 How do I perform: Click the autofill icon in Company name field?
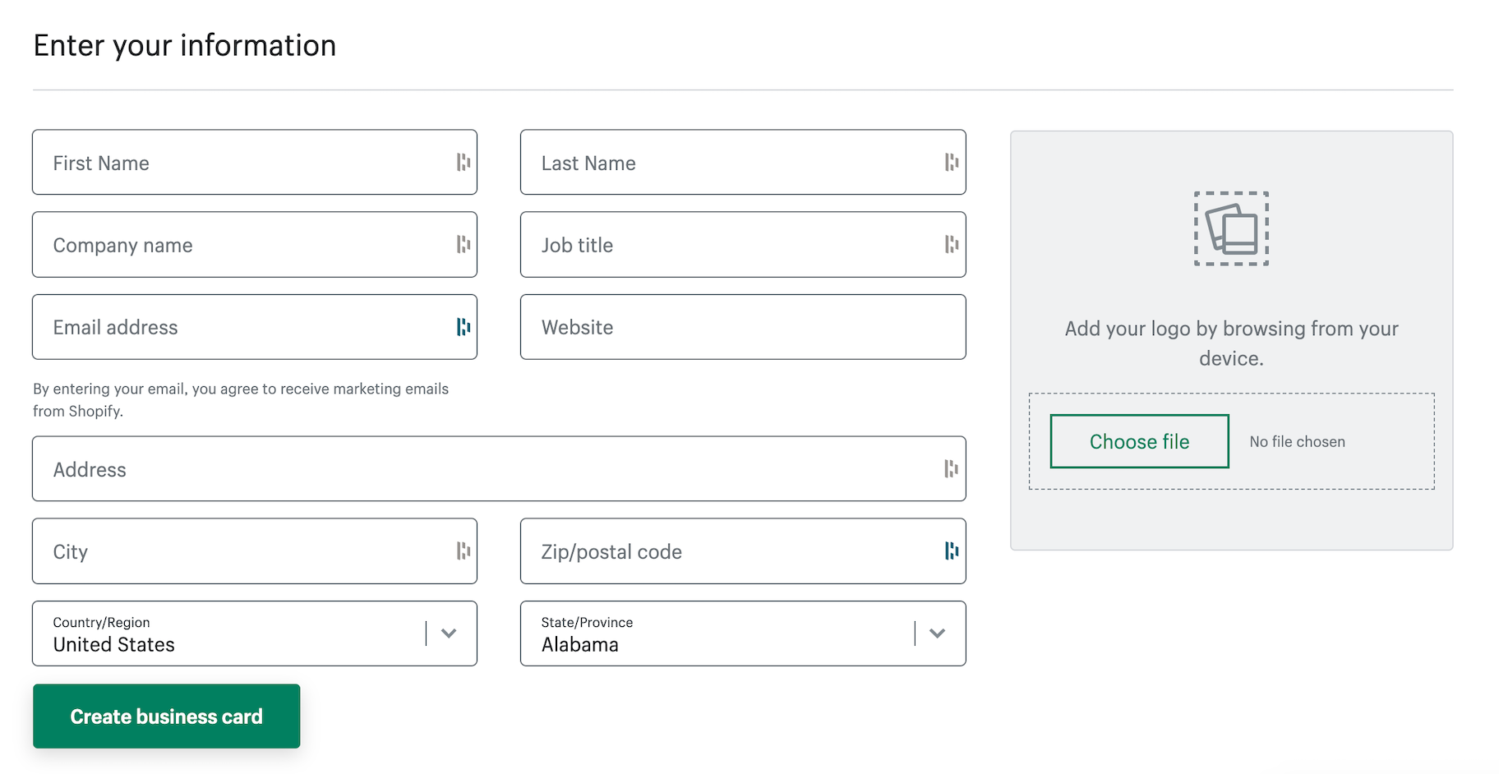(x=464, y=245)
